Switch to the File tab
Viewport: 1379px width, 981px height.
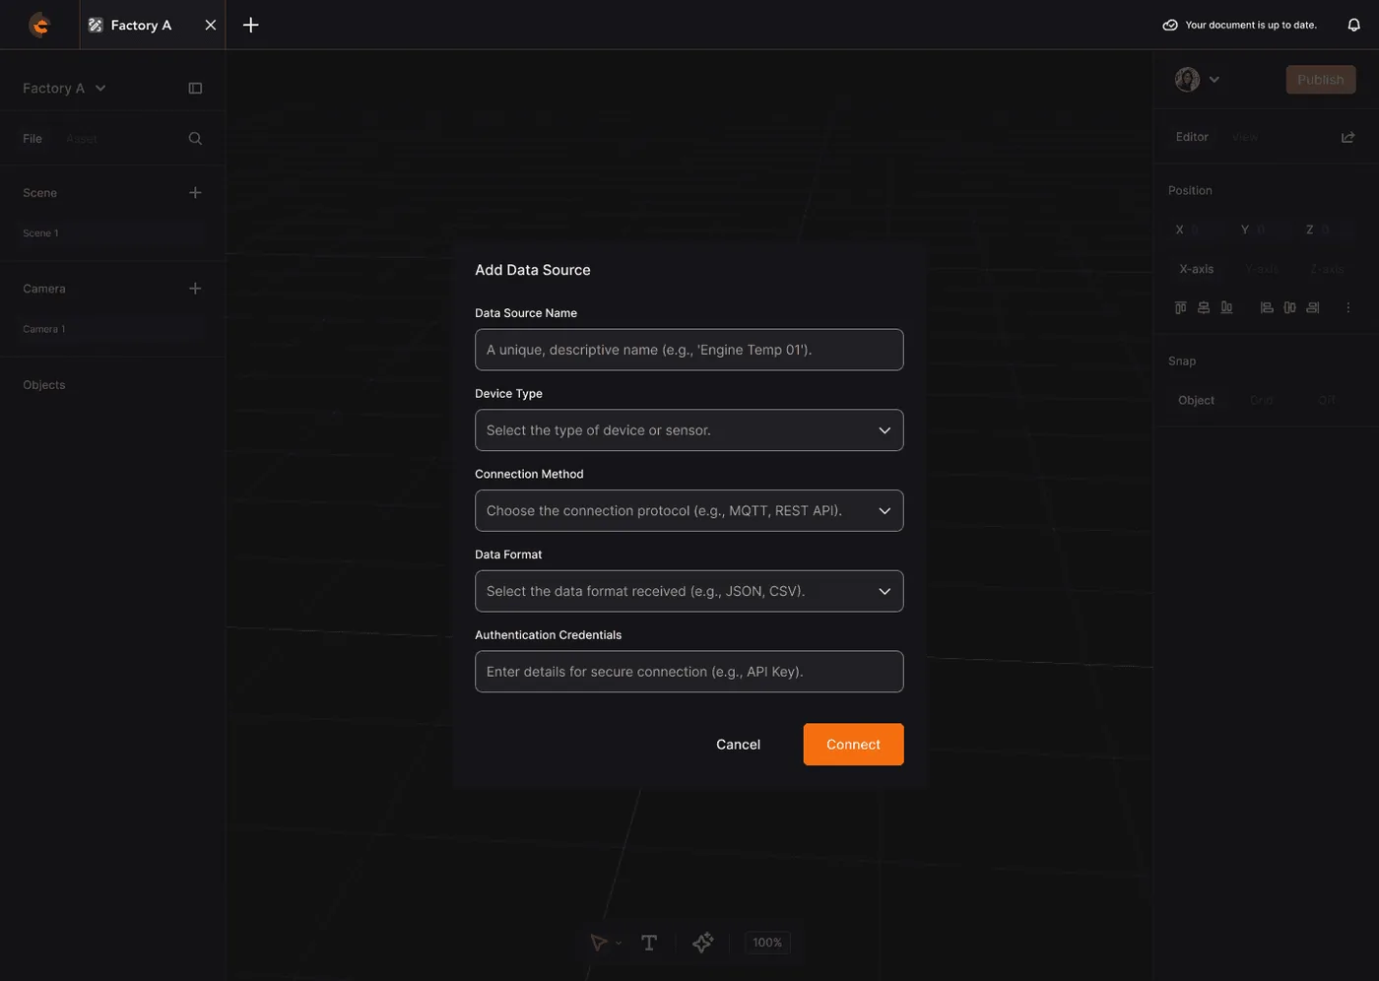pos(33,139)
